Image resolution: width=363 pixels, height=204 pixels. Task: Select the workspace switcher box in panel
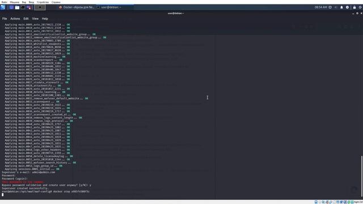pos(40,7)
